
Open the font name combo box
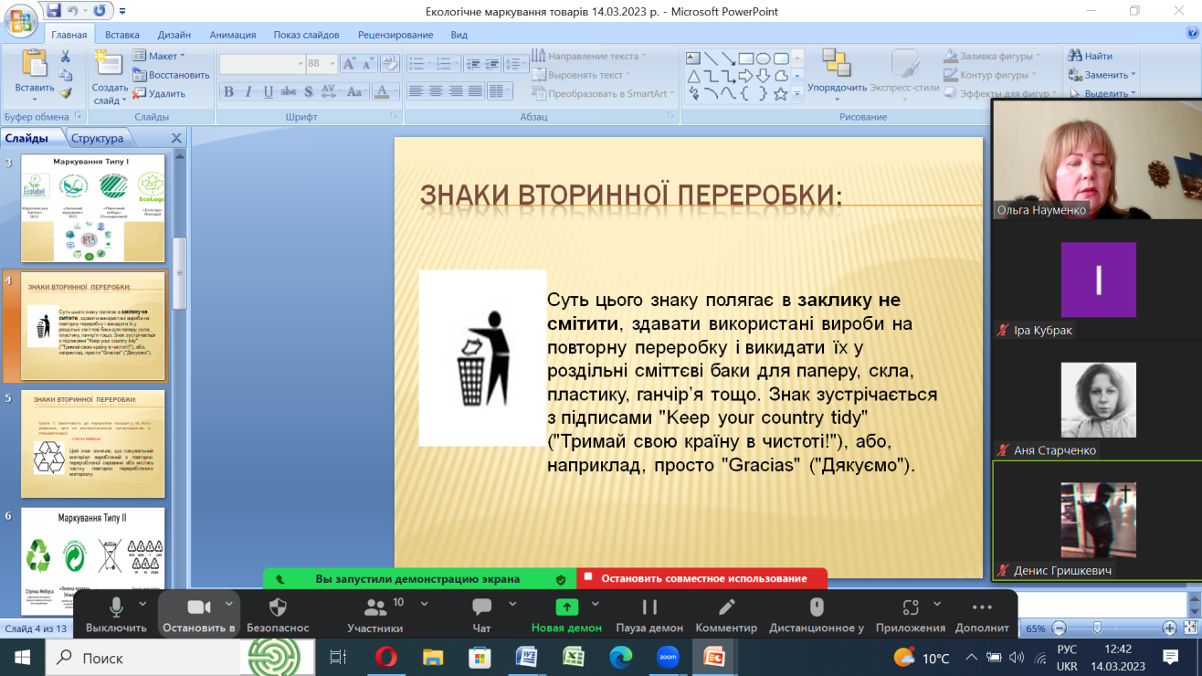coord(261,64)
